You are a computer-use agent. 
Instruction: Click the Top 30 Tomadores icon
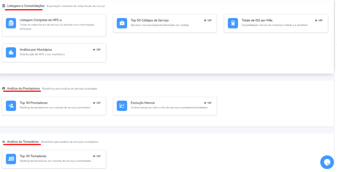(x=11, y=159)
